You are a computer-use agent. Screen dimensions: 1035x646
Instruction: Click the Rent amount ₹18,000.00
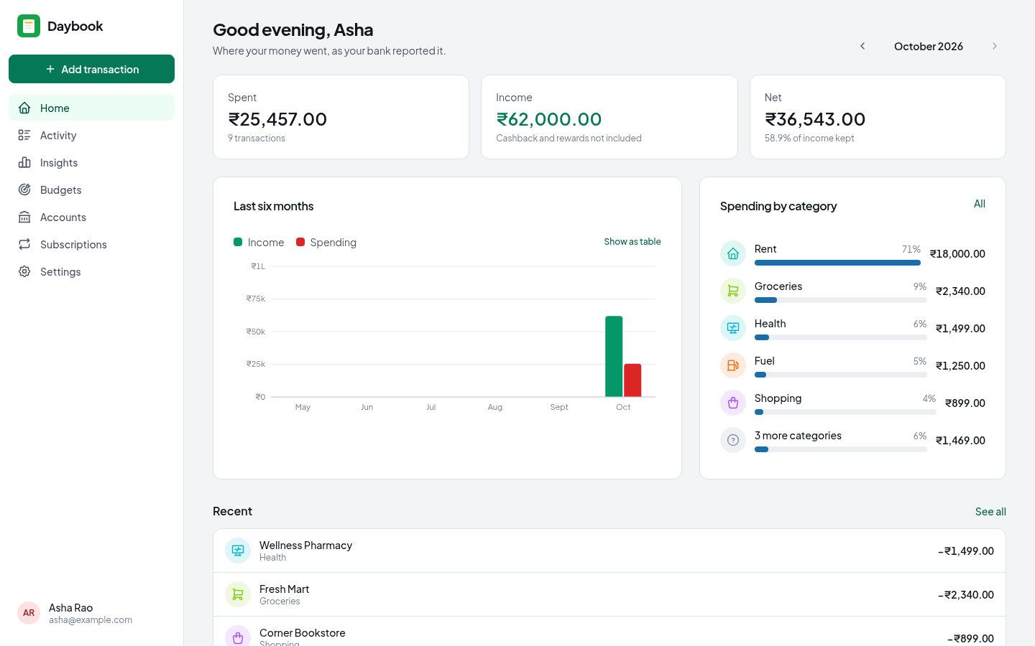click(x=957, y=253)
